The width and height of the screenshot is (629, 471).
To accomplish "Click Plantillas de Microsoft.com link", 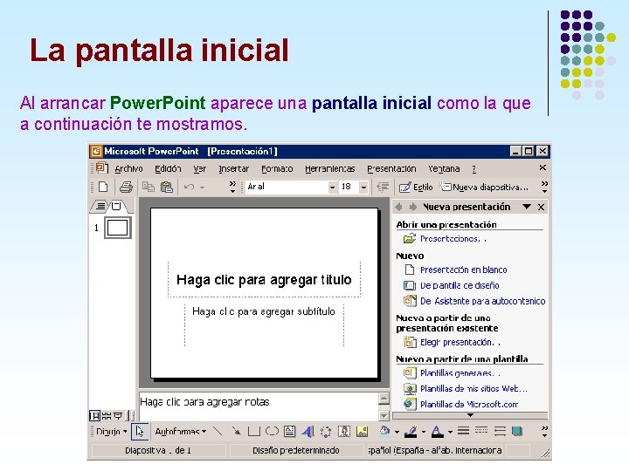I will [469, 404].
